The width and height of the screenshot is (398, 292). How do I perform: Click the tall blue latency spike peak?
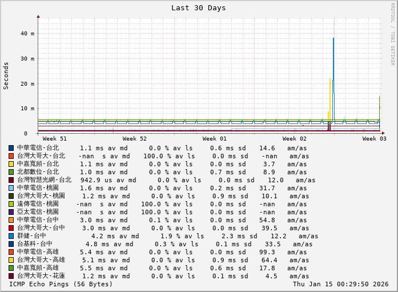(x=333, y=39)
